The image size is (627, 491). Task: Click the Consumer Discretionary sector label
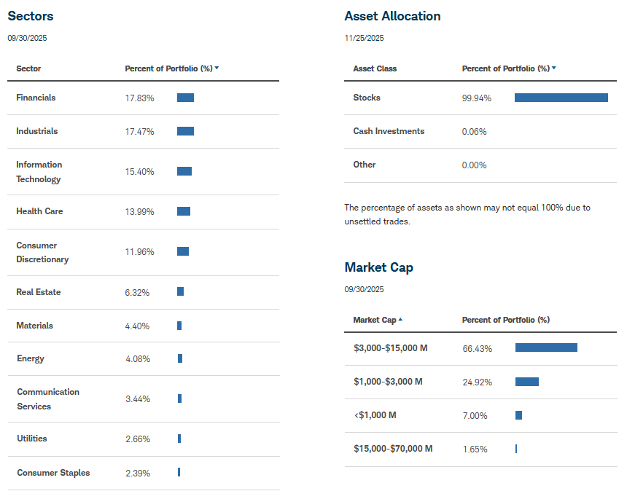click(x=42, y=252)
